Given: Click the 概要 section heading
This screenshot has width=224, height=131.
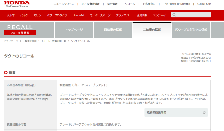Looking at the screenshot, I should (12, 73).
